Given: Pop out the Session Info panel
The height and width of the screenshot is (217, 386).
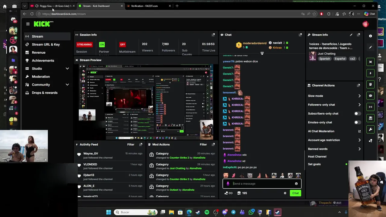Looking at the screenshot, I should 213,35.
